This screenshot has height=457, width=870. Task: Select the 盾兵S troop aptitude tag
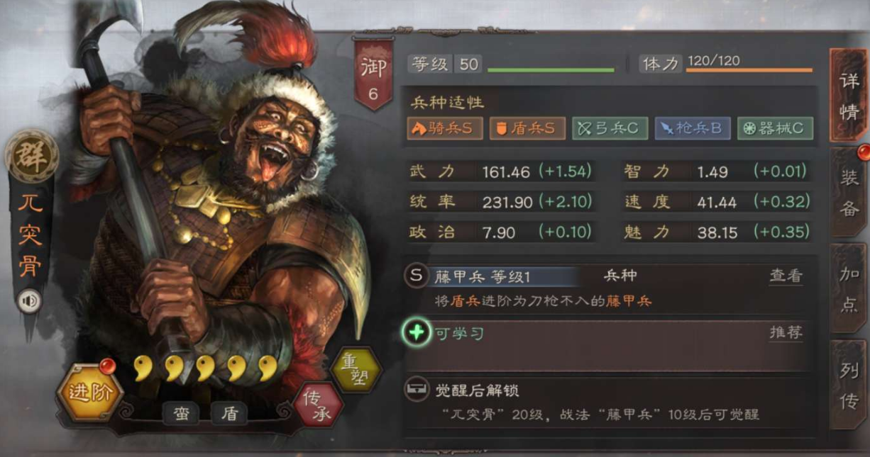coord(527,128)
